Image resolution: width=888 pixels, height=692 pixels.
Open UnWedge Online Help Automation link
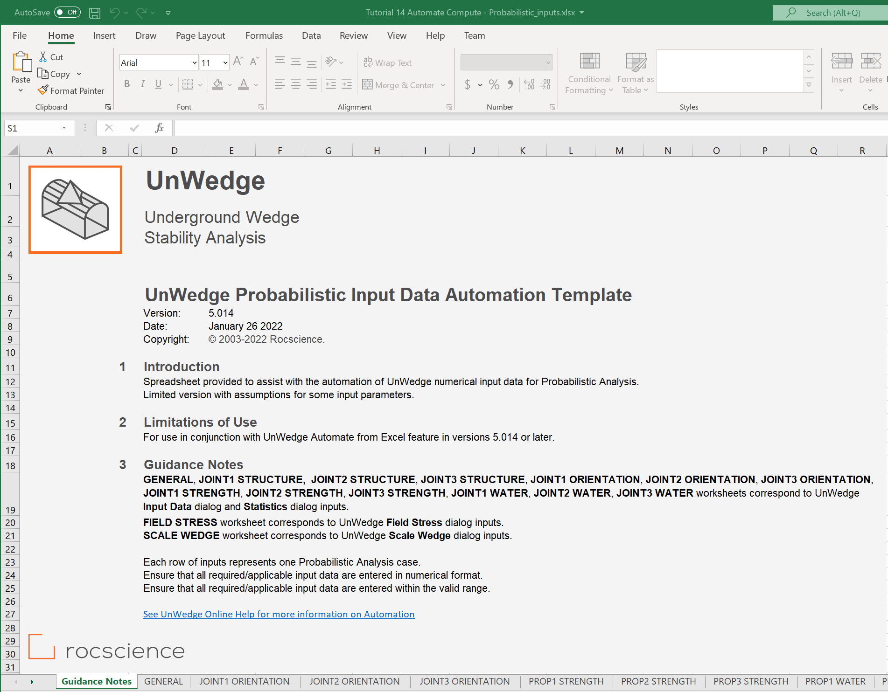click(279, 614)
